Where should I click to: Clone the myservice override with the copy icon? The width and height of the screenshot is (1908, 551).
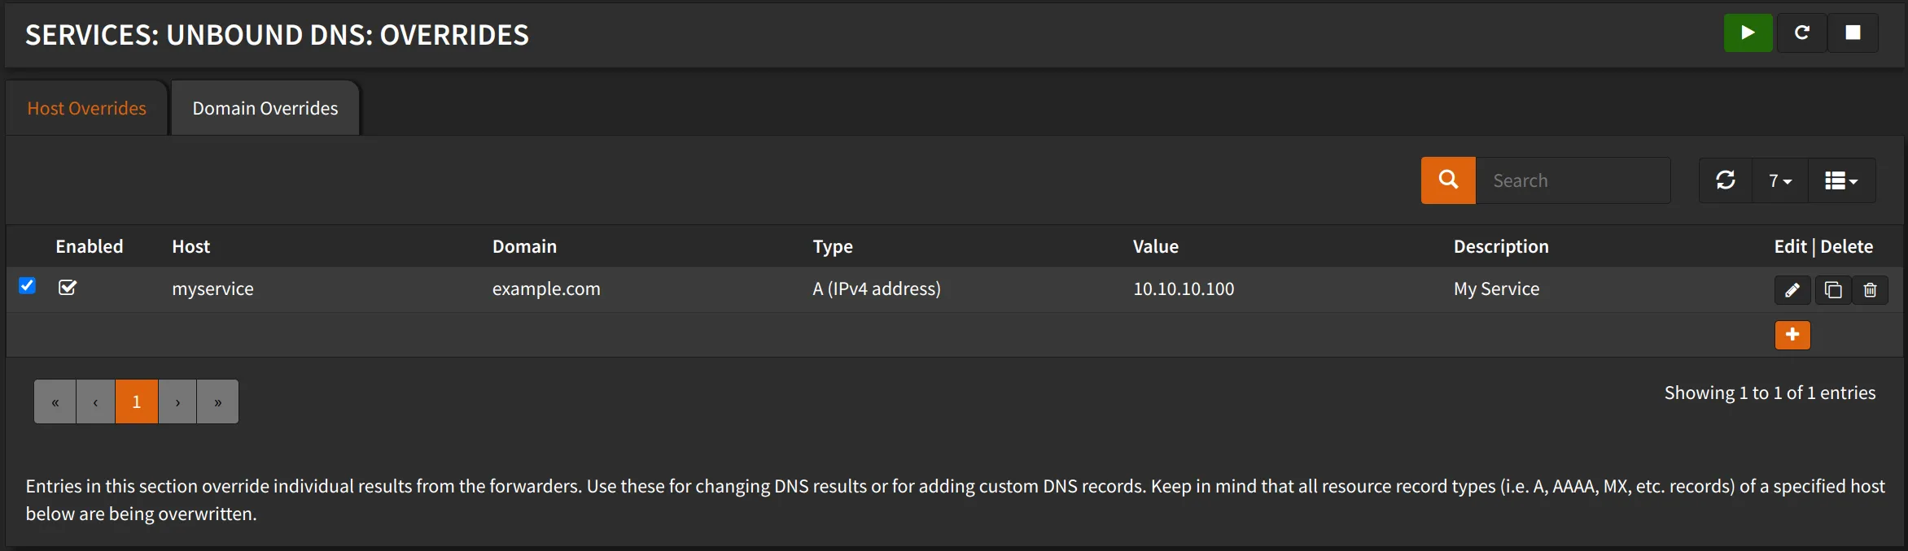coord(1831,289)
